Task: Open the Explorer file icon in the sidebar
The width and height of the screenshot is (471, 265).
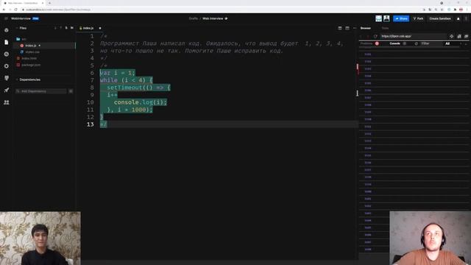Action: click(7, 43)
